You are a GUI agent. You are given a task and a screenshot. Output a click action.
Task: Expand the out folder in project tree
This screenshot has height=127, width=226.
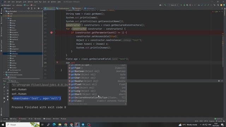[6, 16]
